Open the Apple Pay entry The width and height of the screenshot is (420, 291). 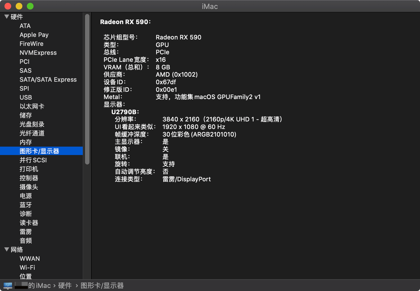34,35
